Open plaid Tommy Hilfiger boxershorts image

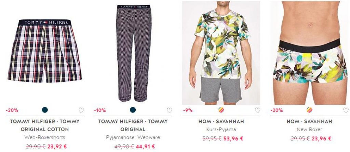click(x=45, y=51)
